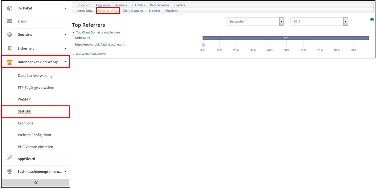Image resolution: width=377 pixels, height=189 pixels.
Task: Click the blue info icon
Action: pyautogui.click(x=372, y=19)
